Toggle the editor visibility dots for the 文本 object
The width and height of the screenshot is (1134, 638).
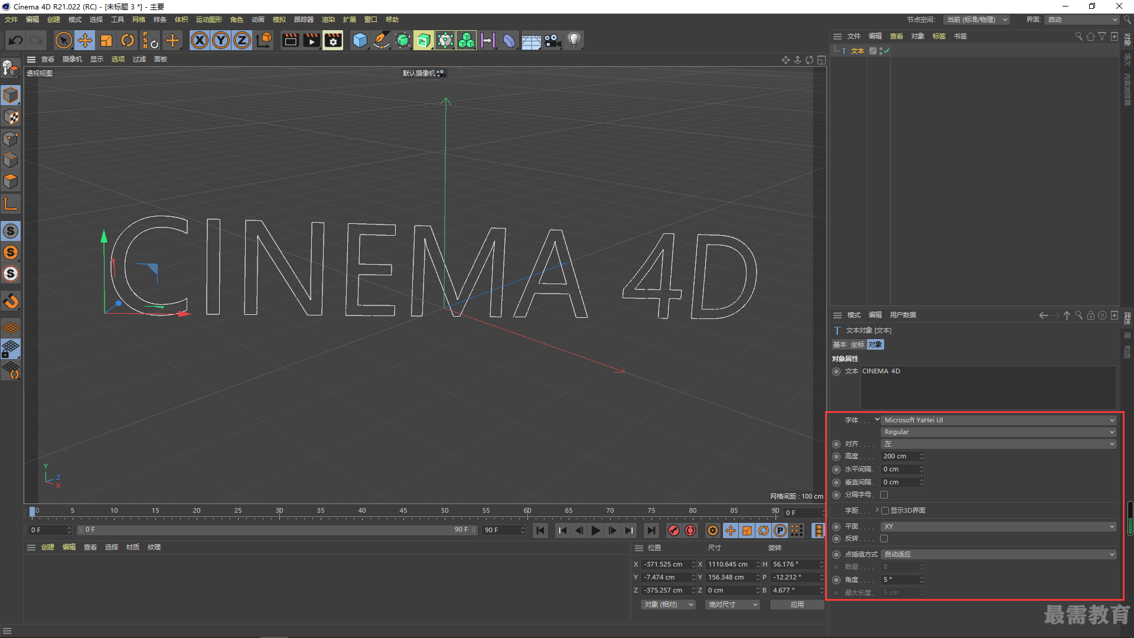pyautogui.click(x=881, y=51)
